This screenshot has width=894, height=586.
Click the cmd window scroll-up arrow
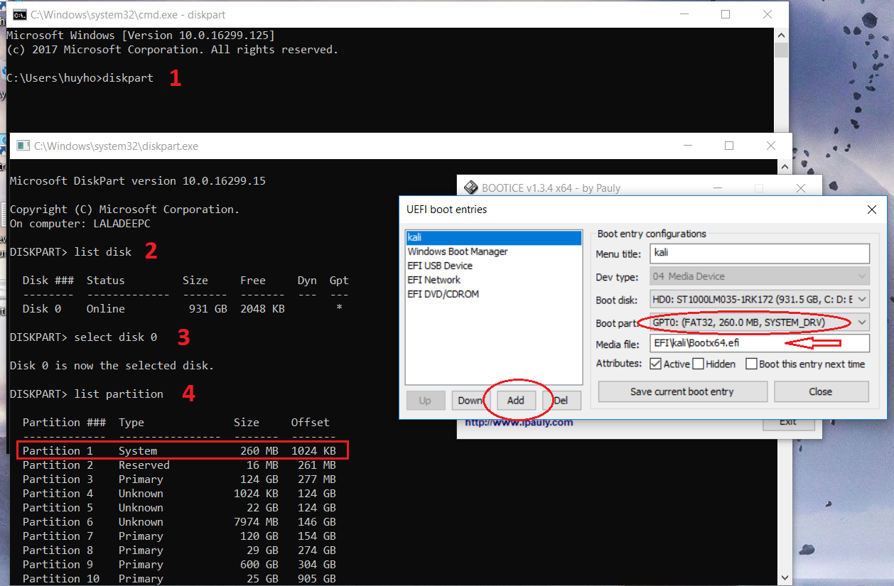(x=781, y=35)
